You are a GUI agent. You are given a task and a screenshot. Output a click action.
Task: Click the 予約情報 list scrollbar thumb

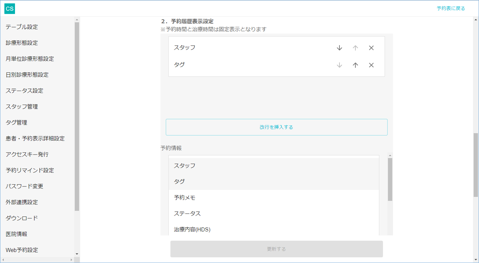click(x=390, y=179)
